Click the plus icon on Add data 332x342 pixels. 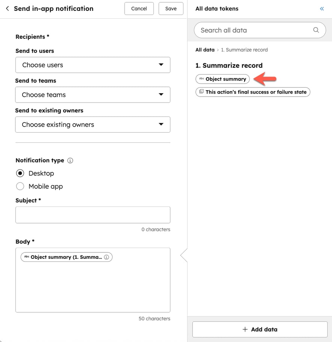pos(244,329)
